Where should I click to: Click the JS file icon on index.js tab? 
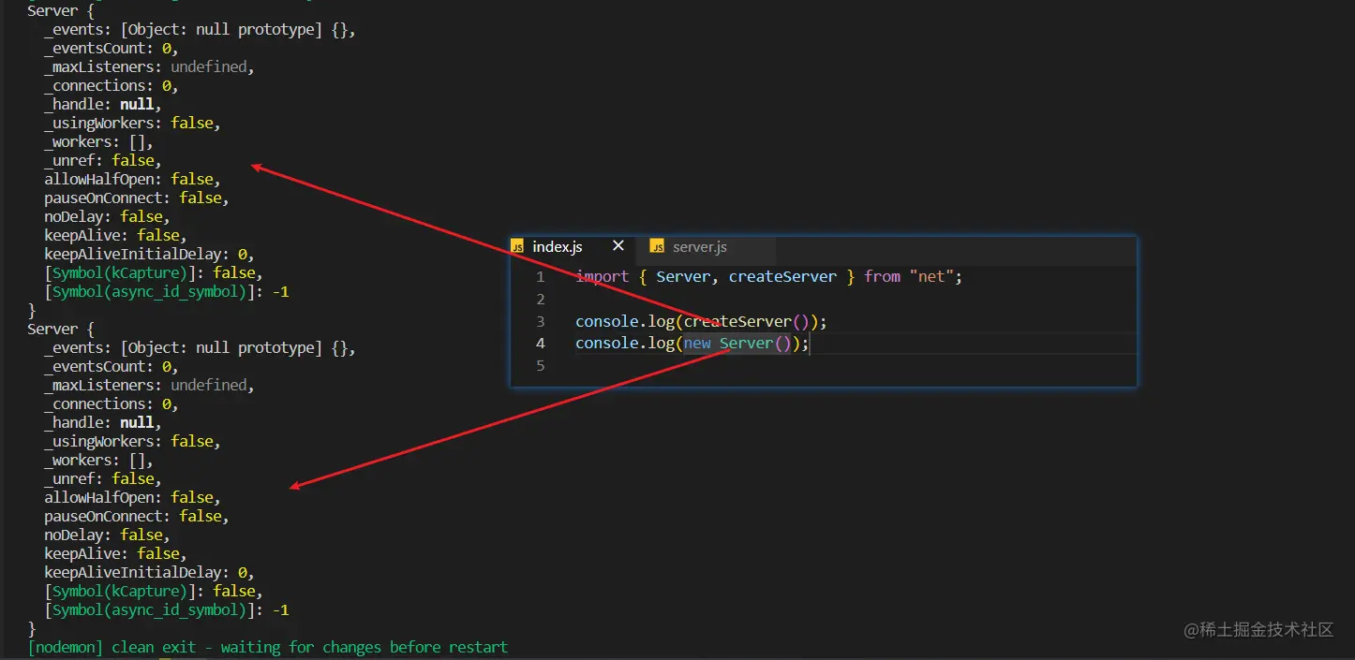pos(517,247)
